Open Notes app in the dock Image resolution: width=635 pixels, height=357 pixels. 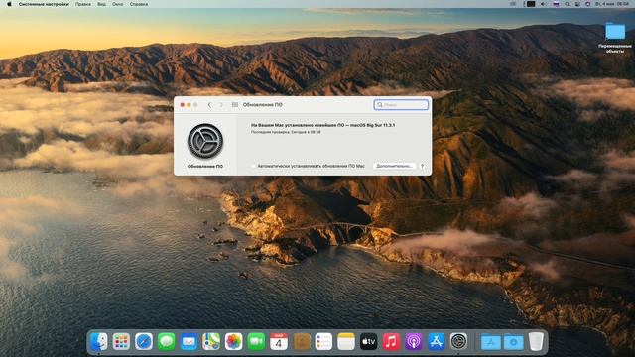[346, 341]
